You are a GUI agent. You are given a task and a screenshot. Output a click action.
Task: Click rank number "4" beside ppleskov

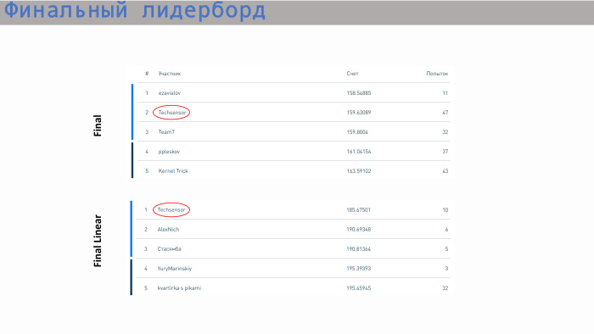point(147,152)
